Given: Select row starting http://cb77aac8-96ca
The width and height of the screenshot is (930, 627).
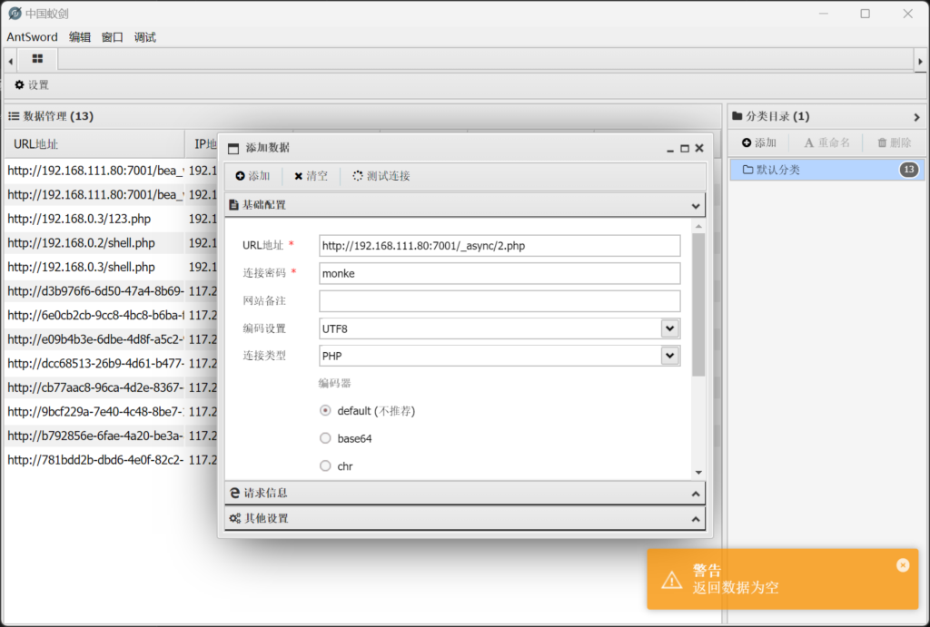Looking at the screenshot, I should pyautogui.click(x=111, y=387).
